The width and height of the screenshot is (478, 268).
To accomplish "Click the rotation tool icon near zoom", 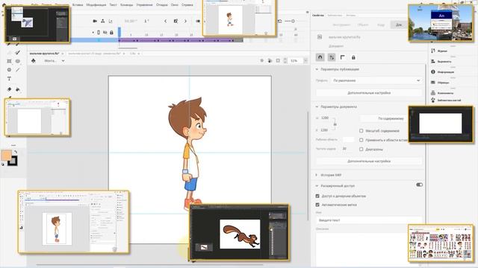I will point(270,60).
